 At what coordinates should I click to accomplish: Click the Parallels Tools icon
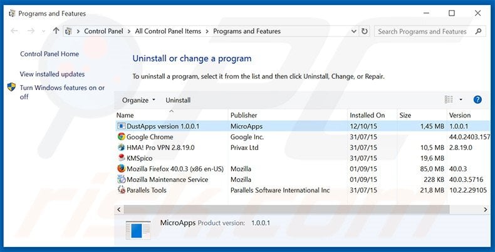121,190
